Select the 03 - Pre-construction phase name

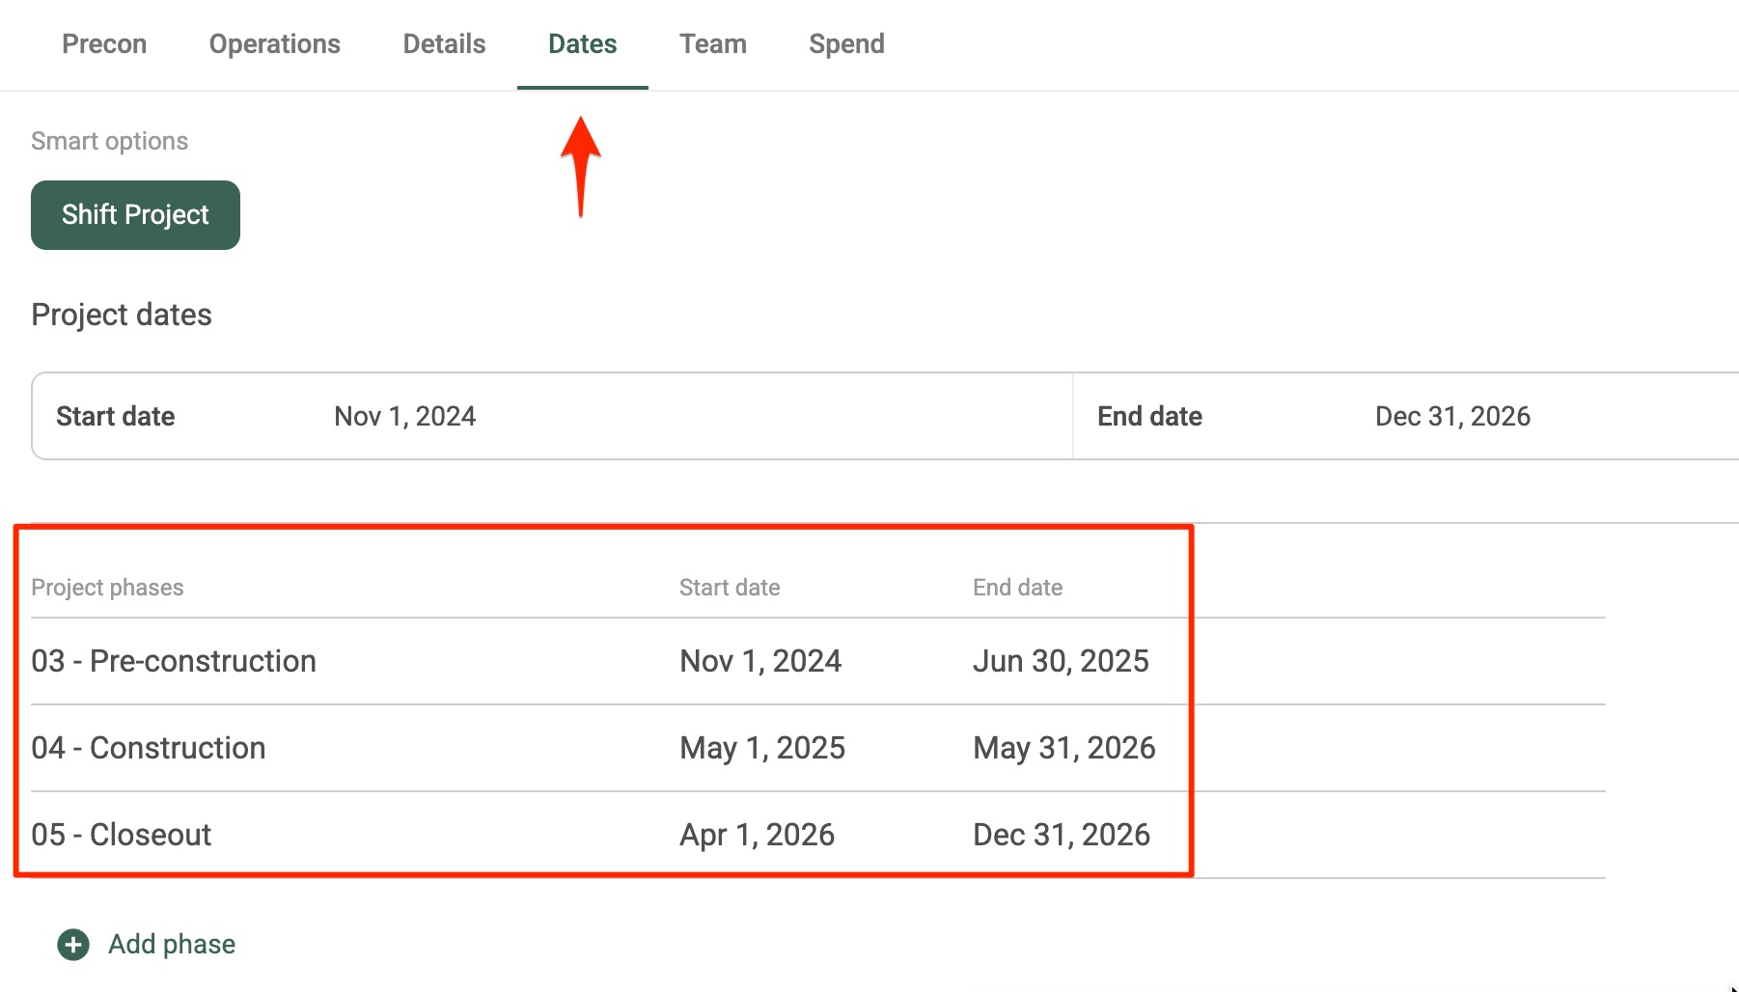174,661
